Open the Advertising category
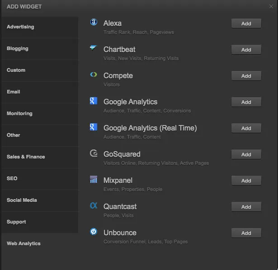The image size is (278, 270). click(40, 27)
